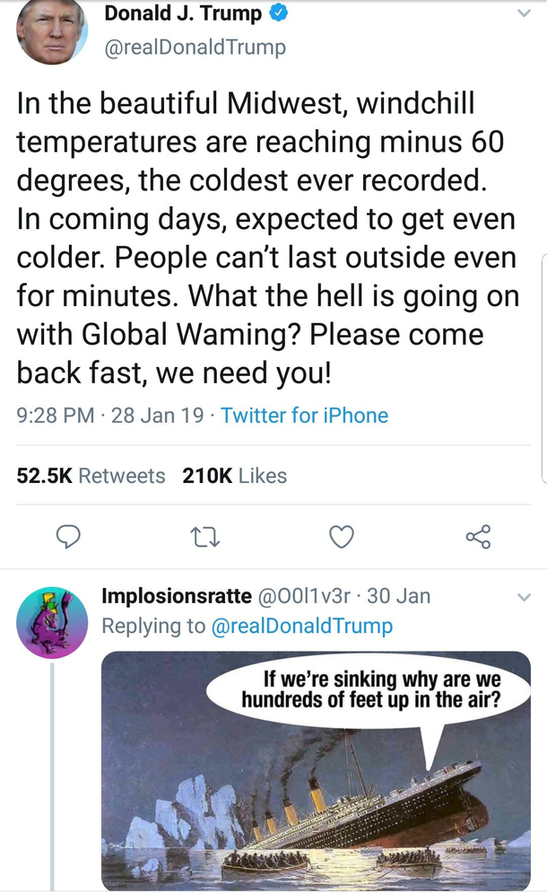Retweet using the arrows icon
The width and height of the screenshot is (547, 894).
(204, 537)
